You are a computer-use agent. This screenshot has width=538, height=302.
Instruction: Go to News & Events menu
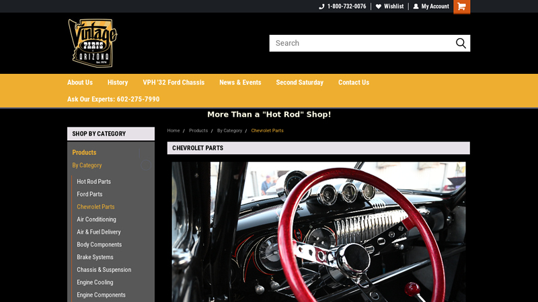click(240, 83)
